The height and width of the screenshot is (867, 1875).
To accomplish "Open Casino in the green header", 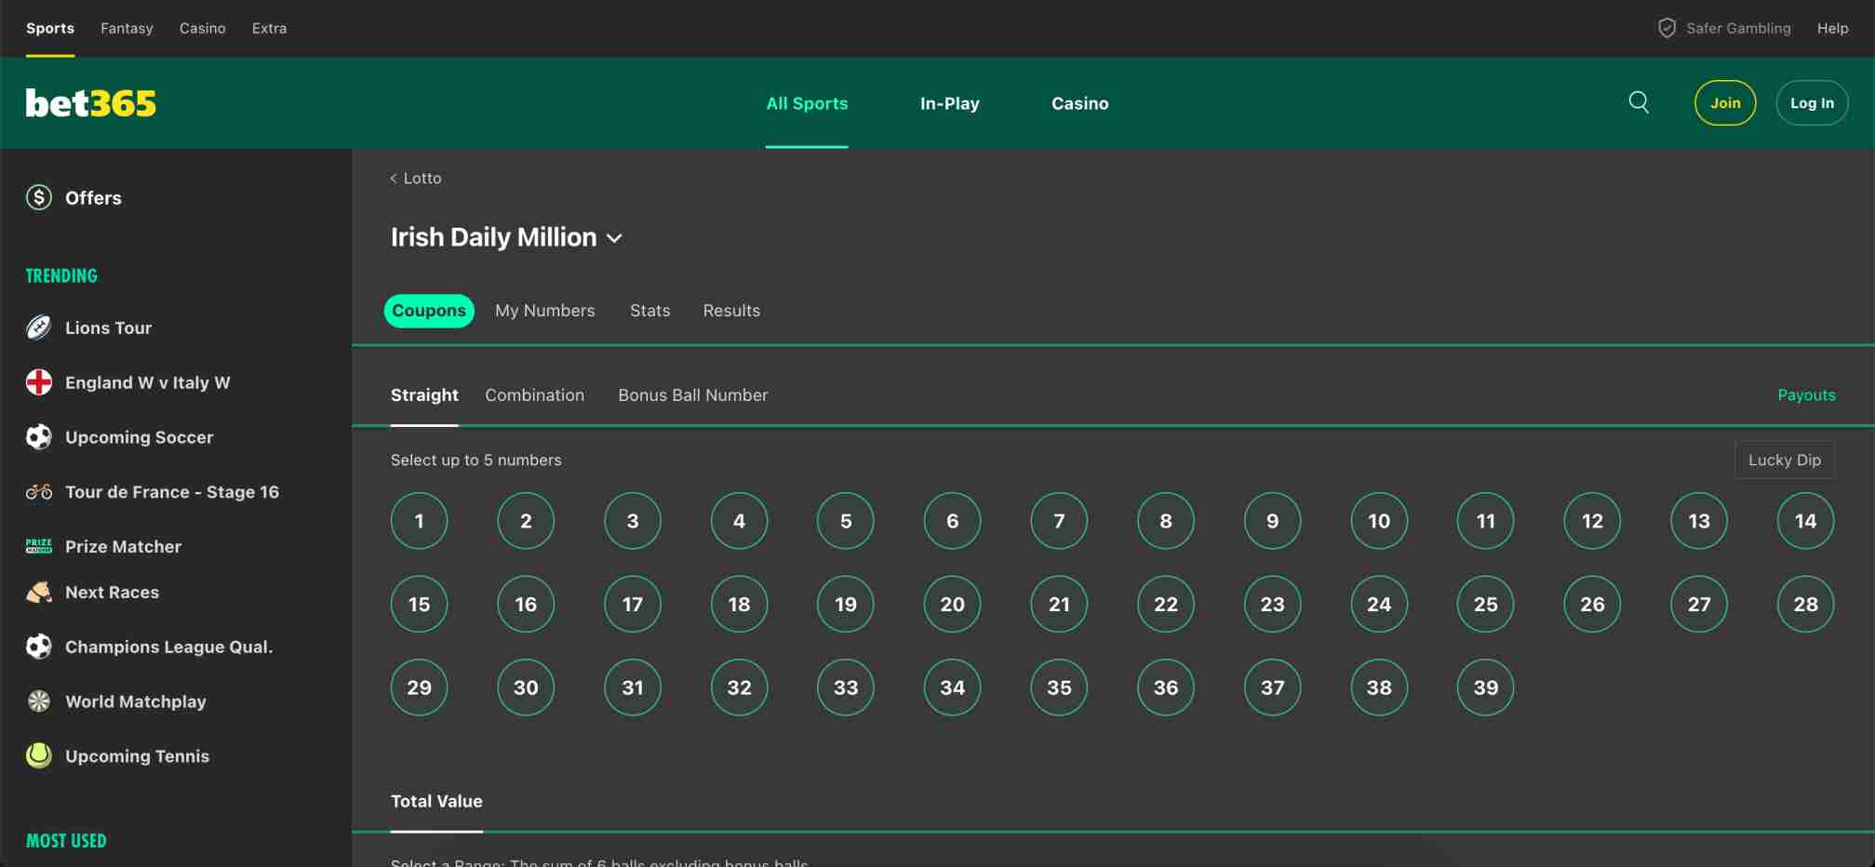I will pyautogui.click(x=1079, y=103).
